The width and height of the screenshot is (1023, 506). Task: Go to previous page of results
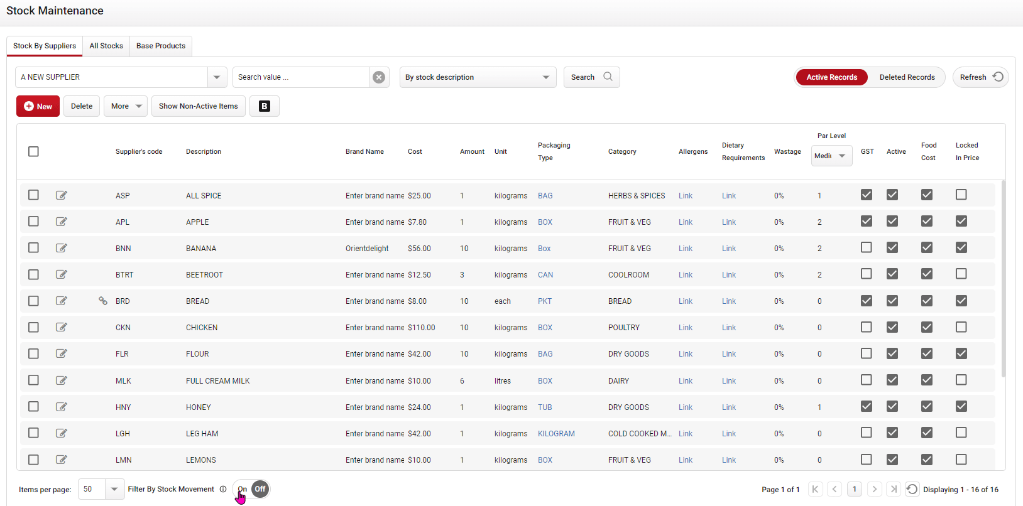click(x=835, y=489)
